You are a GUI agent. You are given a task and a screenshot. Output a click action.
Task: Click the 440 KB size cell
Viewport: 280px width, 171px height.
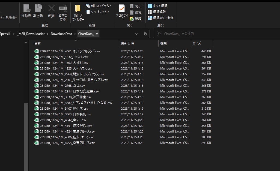[206, 51]
